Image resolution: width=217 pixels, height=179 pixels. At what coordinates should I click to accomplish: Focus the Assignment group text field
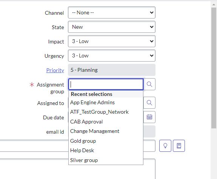pyautogui.click(x=106, y=84)
